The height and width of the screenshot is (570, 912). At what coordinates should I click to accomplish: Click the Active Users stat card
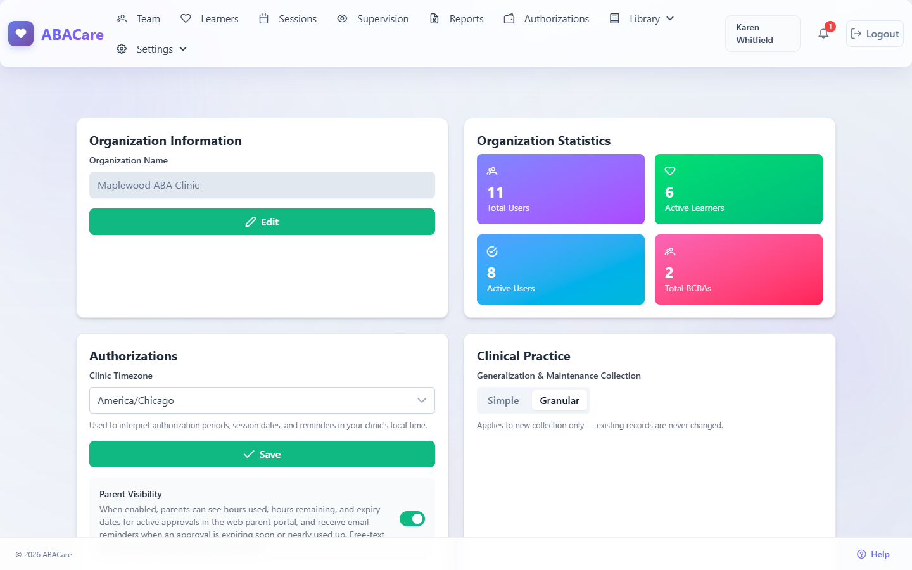click(x=560, y=269)
